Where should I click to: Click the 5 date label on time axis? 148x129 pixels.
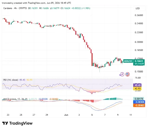tap(92, 115)
